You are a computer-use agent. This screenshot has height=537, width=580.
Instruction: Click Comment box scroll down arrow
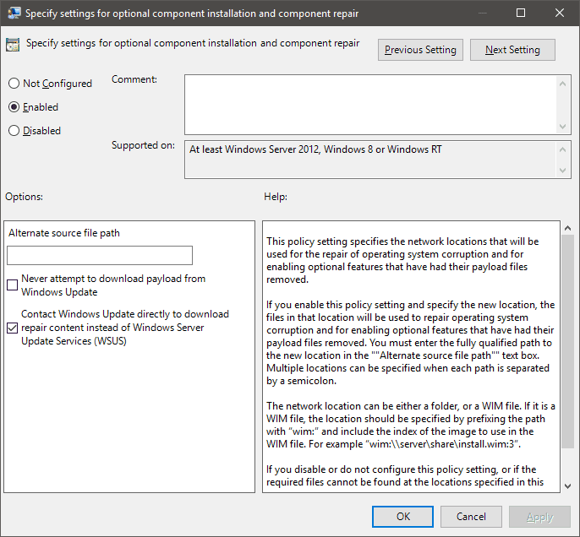564,126
